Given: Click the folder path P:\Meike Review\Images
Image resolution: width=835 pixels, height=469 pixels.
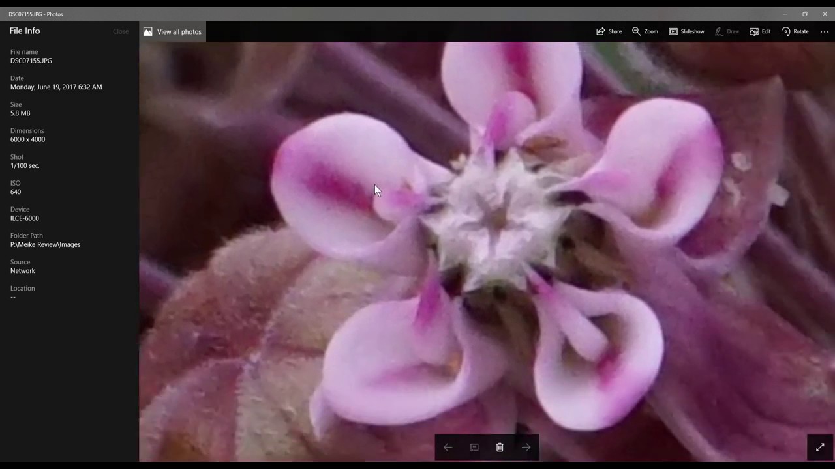Looking at the screenshot, I should pyautogui.click(x=46, y=244).
